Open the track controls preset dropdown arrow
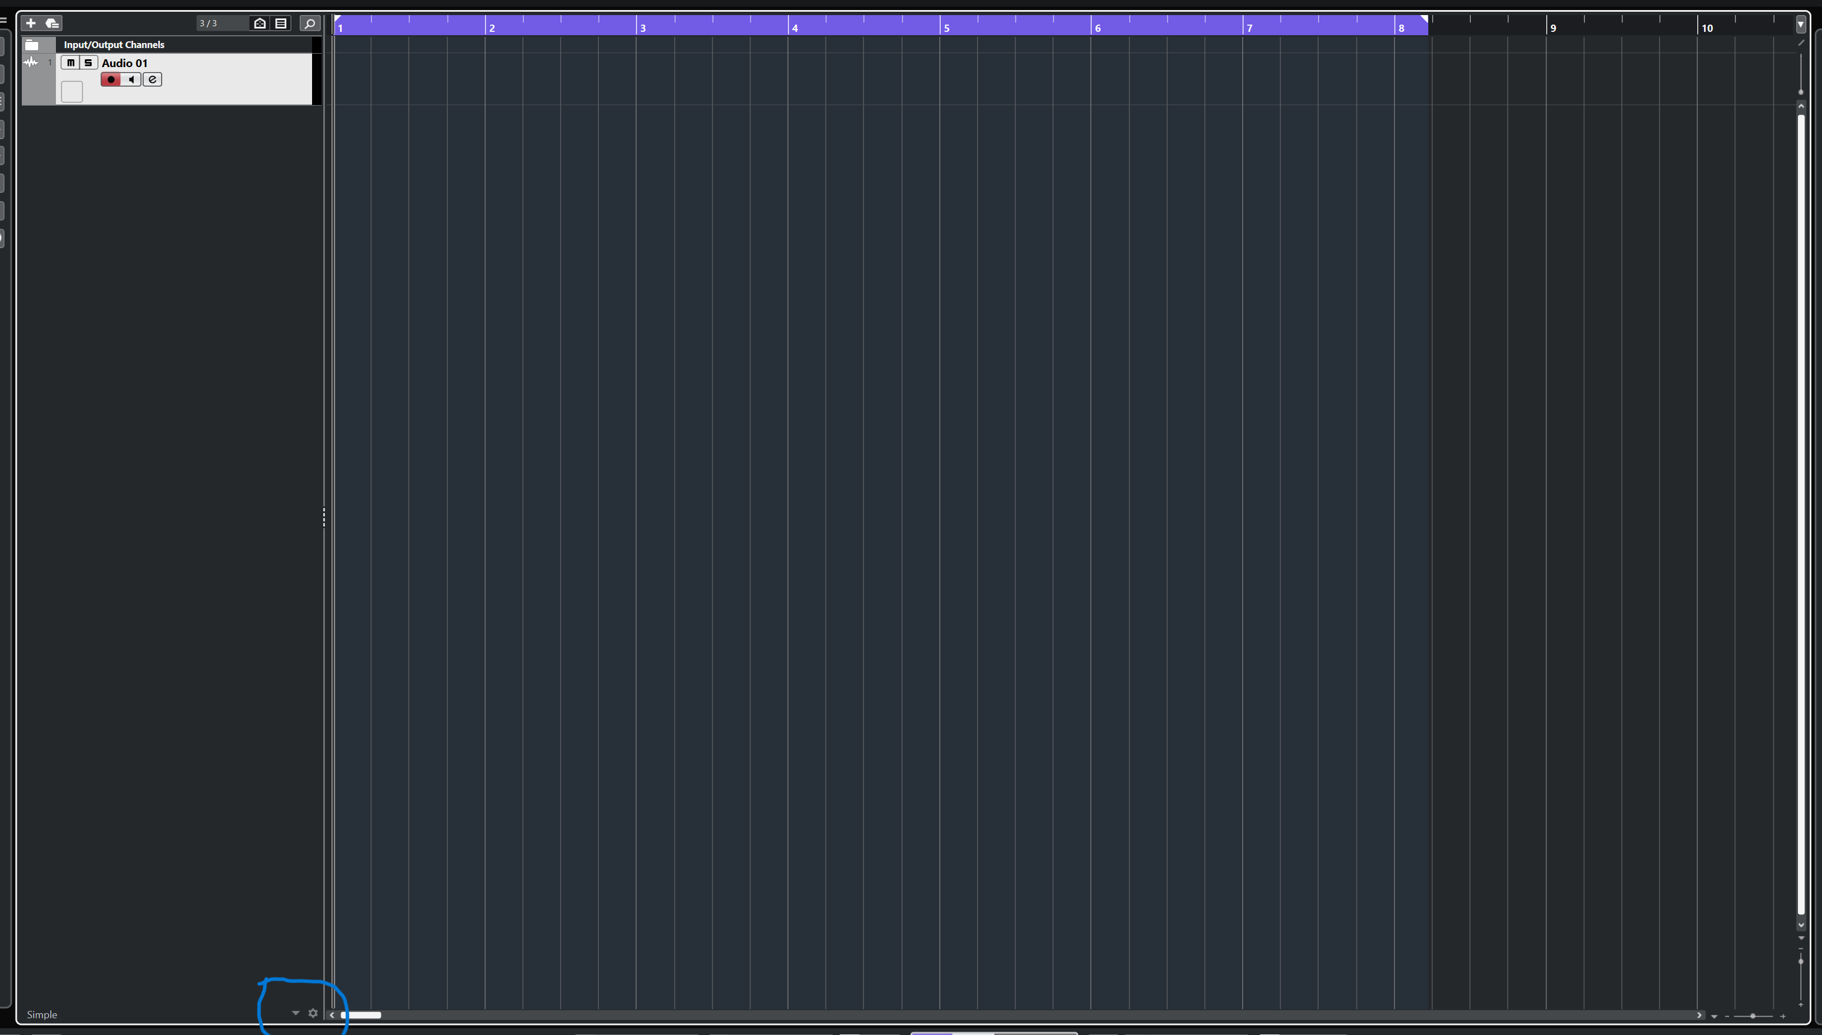The image size is (1822, 1035). pos(296,1013)
